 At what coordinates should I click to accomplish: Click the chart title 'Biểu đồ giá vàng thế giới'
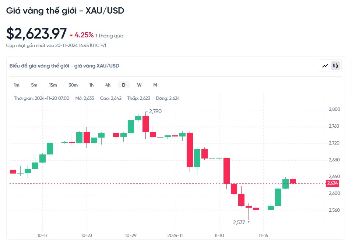[64, 66]
